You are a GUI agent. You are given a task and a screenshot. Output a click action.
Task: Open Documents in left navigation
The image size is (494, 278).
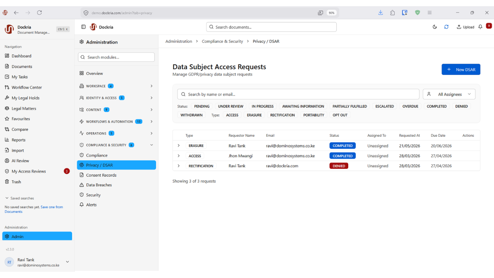(22, 66)
